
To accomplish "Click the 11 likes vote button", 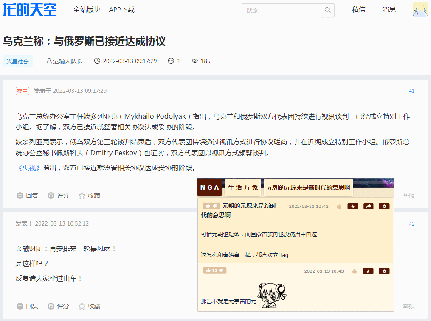I will click(215, 271).
